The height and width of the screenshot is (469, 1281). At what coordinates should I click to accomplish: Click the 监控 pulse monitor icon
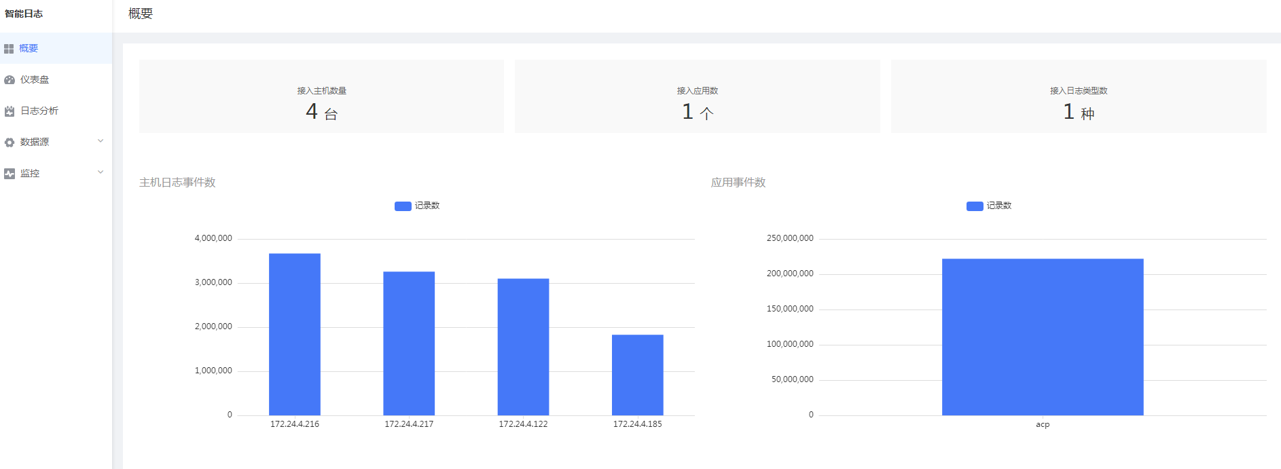(10, 174)
